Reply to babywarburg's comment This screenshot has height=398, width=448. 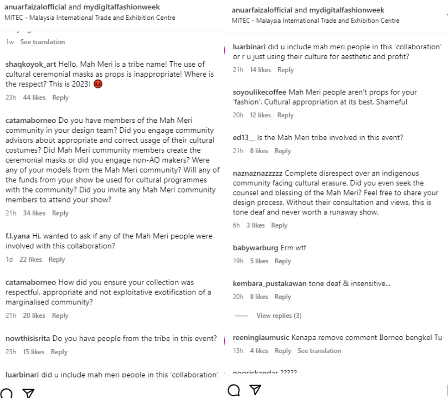click(x=283, y=261)
